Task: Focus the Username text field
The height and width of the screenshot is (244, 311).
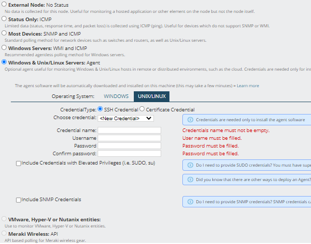Action: (x=129, y=138)
